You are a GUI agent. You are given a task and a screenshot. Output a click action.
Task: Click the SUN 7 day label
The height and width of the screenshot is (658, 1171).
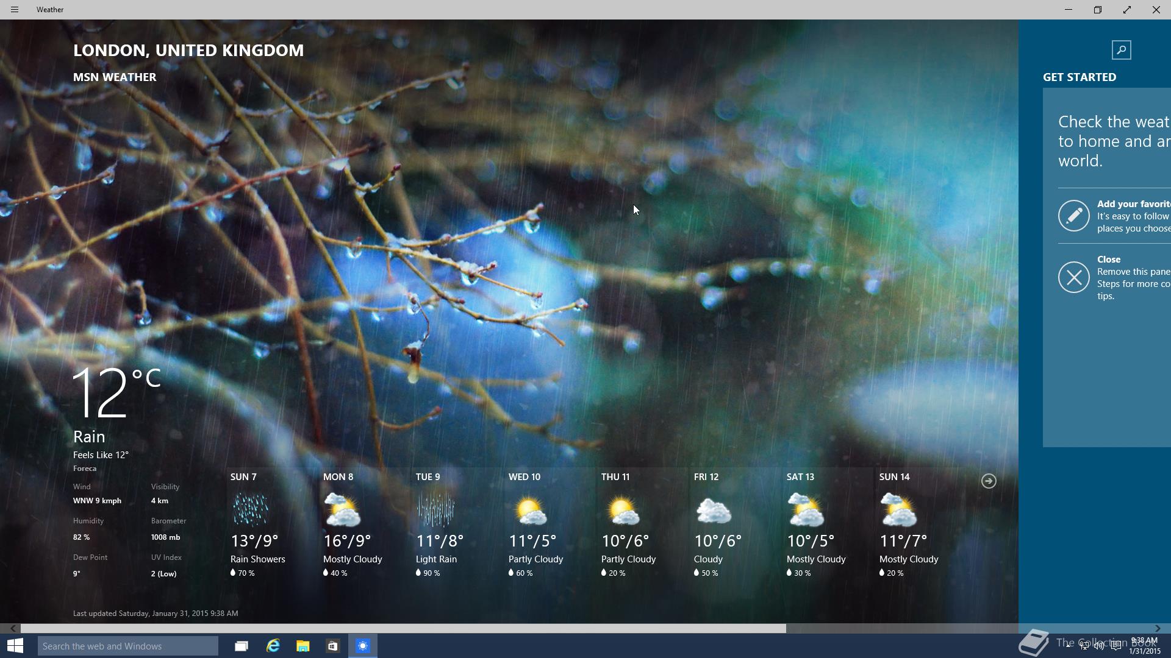click(x=243, y=476)
